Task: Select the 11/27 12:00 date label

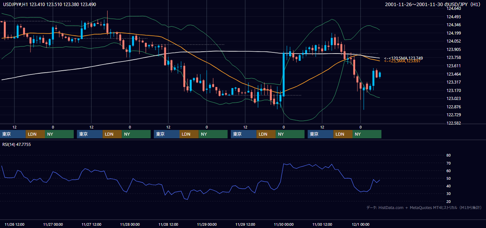Action: point(92,225)
